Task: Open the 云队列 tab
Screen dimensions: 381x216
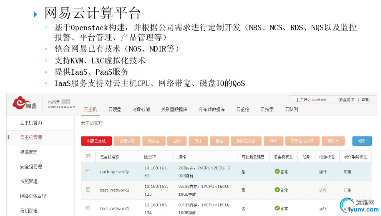Action: click(291, 109)
